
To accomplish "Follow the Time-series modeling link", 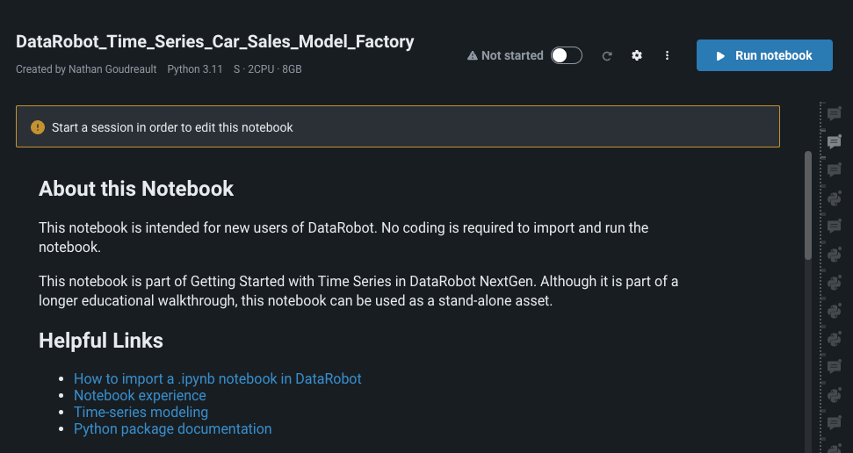I will (141, 412).
